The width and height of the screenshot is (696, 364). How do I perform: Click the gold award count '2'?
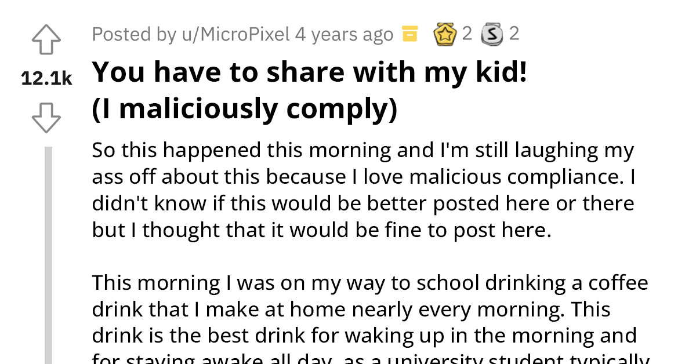(x=467, y=34)
